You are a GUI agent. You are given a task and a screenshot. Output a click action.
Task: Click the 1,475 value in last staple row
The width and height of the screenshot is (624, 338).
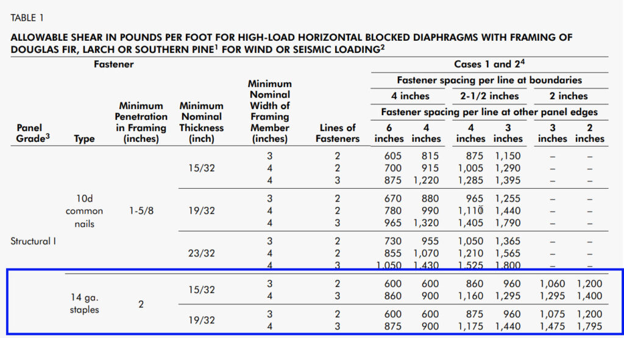pos(552,326)
